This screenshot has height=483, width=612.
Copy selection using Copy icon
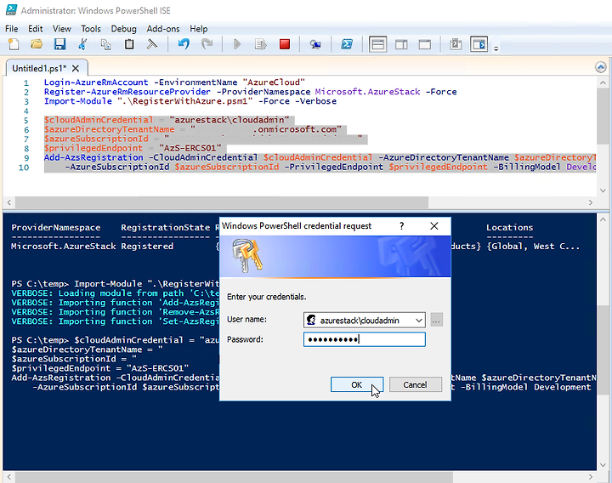tap(105, 44)
